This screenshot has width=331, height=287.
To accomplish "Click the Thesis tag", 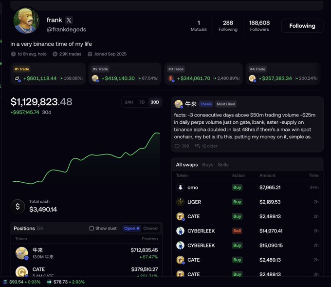I will tap(206, 104).
